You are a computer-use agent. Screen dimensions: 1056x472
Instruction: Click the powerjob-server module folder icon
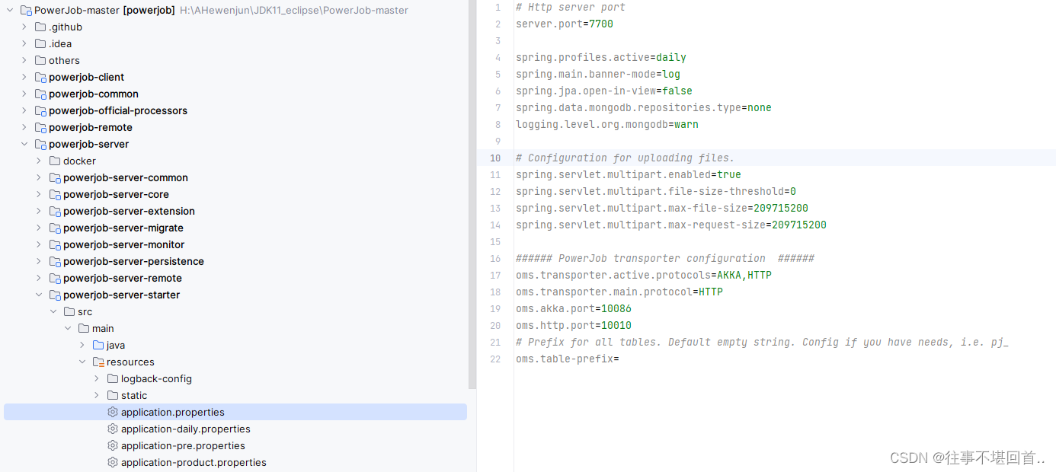[40, 144]
